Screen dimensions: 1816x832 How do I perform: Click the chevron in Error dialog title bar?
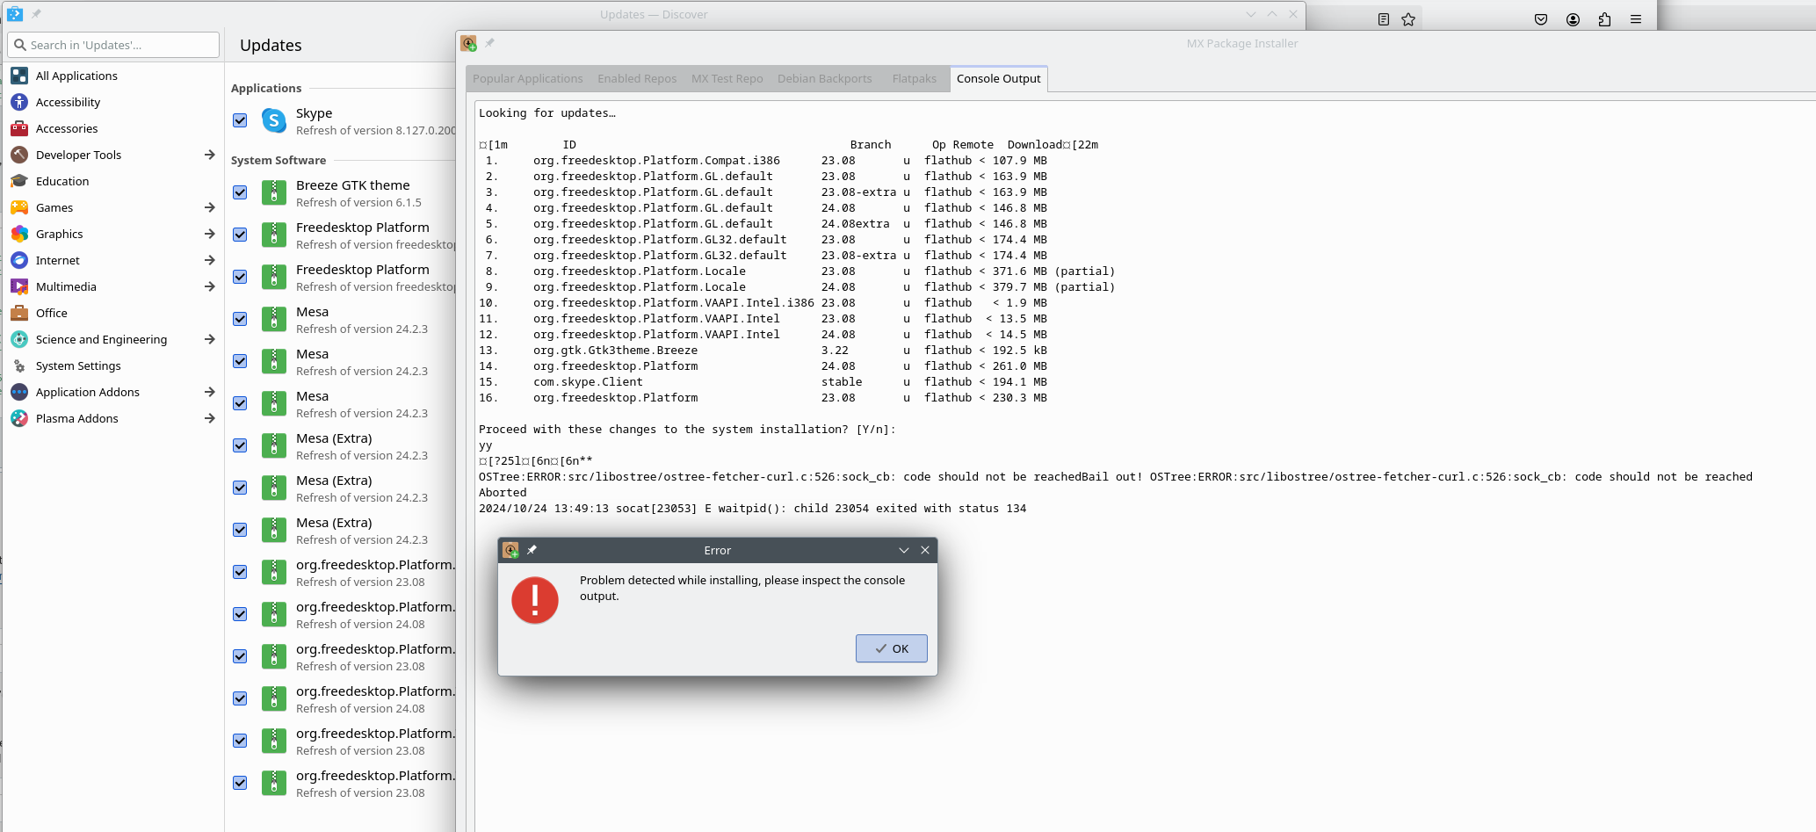tap(903, 550)
